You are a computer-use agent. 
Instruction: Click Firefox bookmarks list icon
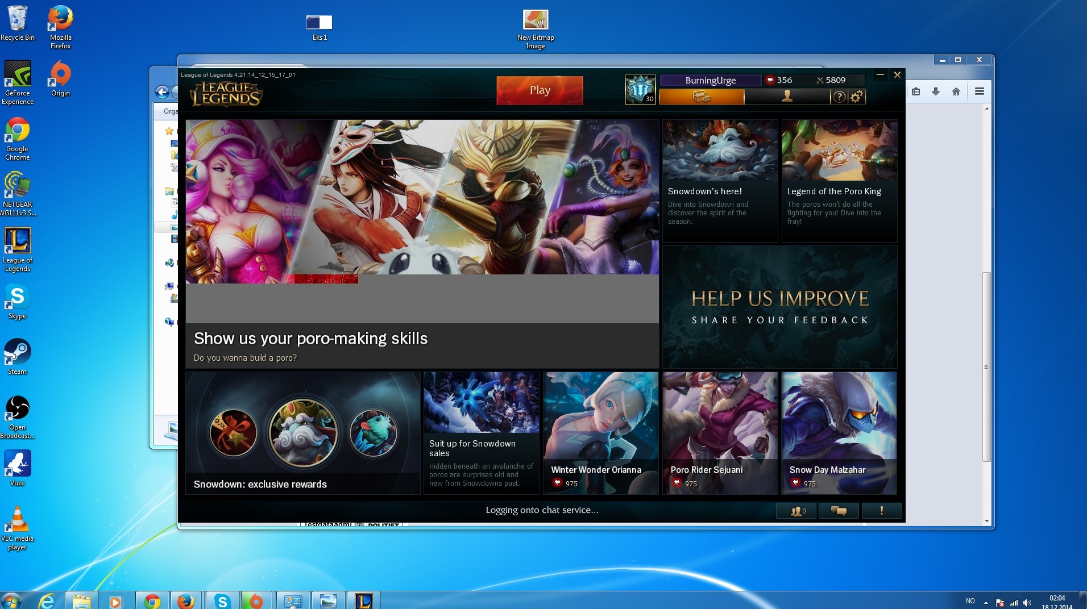[x=916, y=91]
